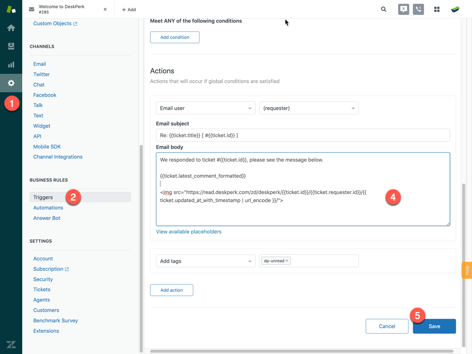This screenshot has height=354, width=472.
Task: Click the search magnifier icon
Action: click(x=383, y=9)
